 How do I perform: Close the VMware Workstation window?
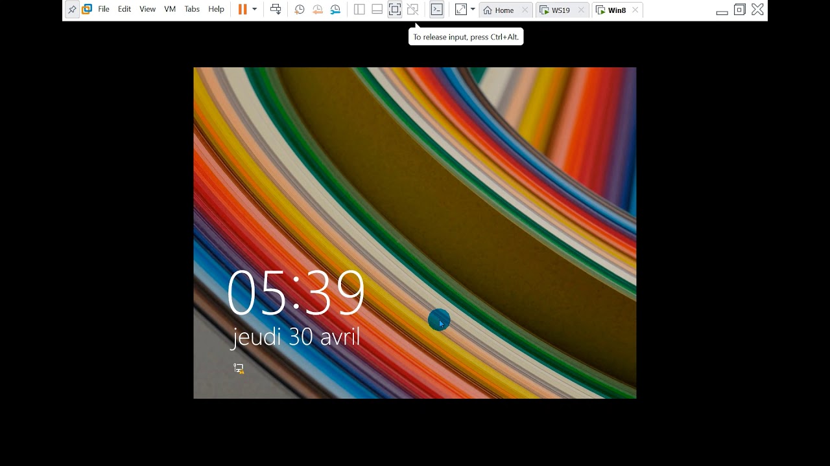pyautogui.click(x=757, y=10)
